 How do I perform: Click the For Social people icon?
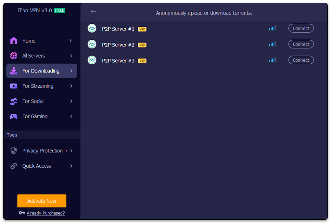pyautogui.click(x=14, y=101)
